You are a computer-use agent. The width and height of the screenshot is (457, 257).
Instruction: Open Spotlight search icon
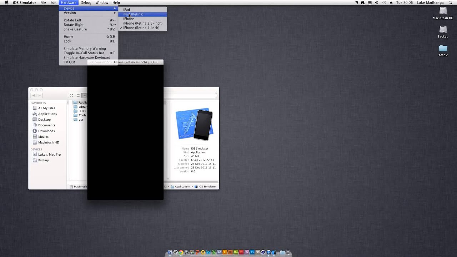(x=450, y=2)
